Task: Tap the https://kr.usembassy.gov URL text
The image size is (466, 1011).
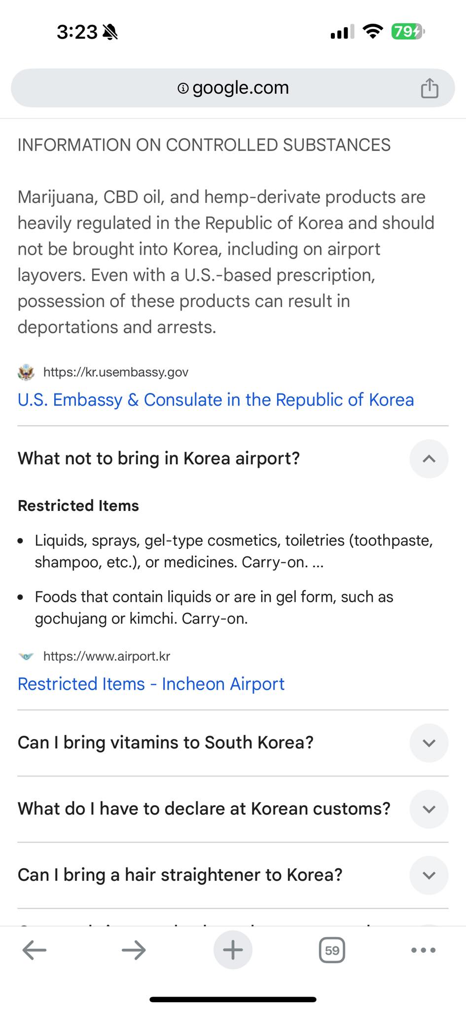Action: (116, 372)
